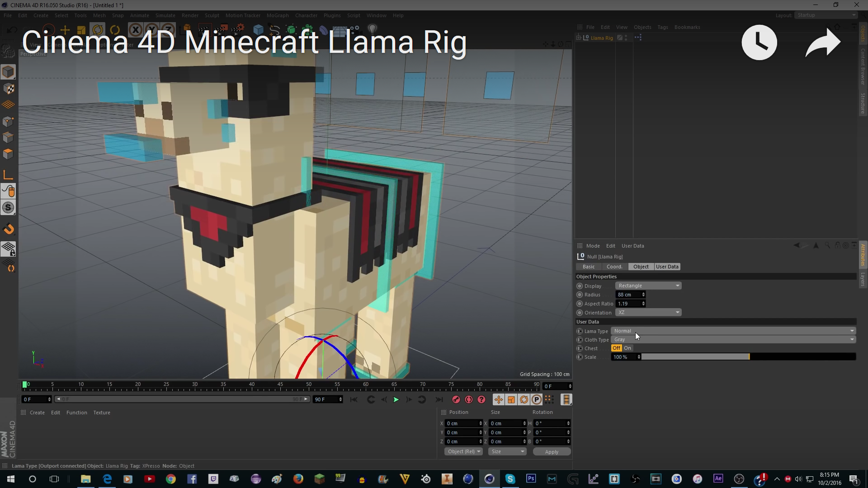Open the Object (Rel) dropdown
Image resolution: width=868 pixels, height=488 pixels.
[x=463, y=451]
